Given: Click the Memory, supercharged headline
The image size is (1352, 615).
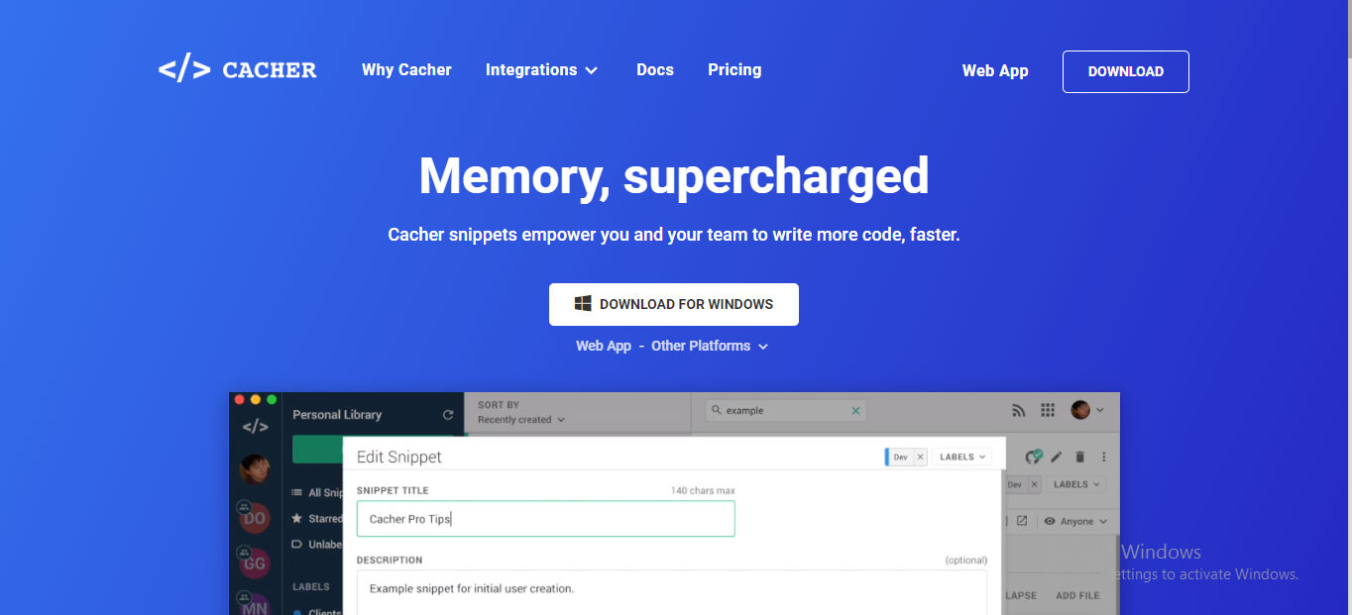Looking at the screenshot, I should click(674, 175).
